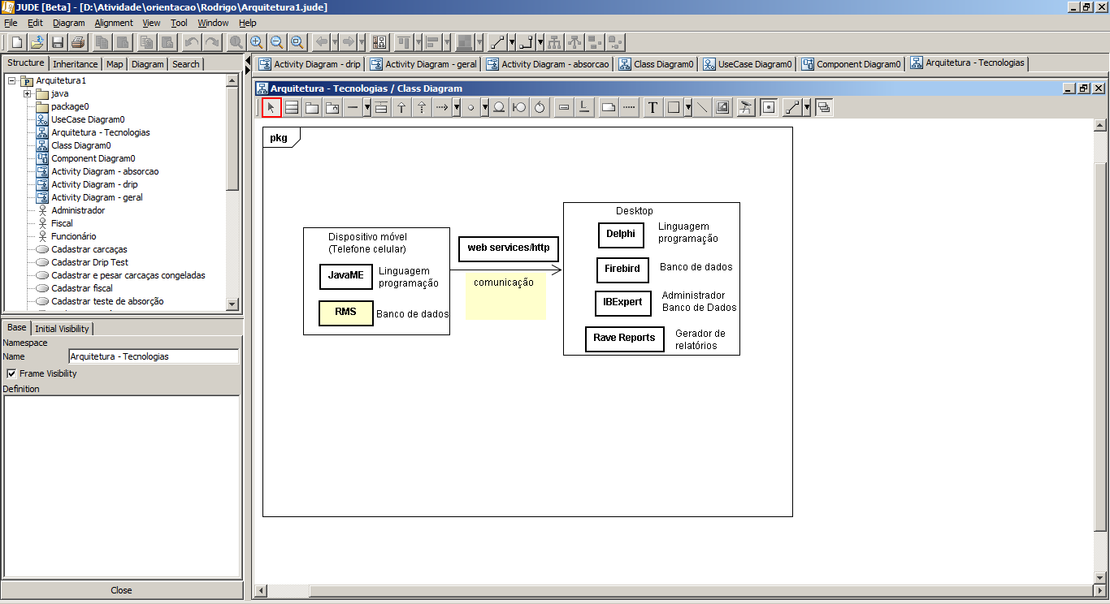Open the Activity Diagram - drip tab

pyautogui.click(x=310, y=64)
